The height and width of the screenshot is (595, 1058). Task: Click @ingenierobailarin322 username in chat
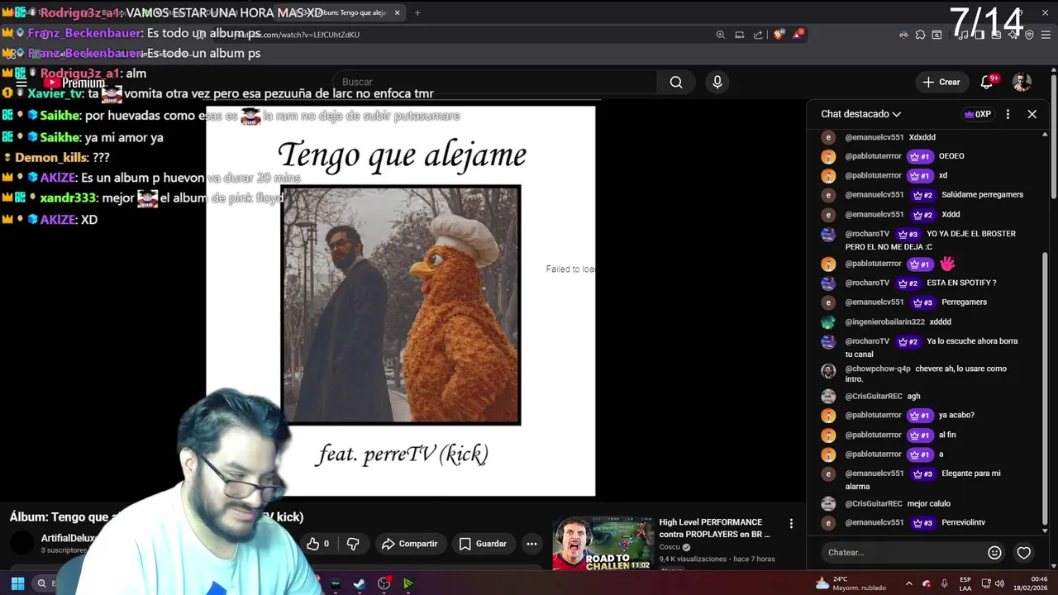[x=884, y=321]
